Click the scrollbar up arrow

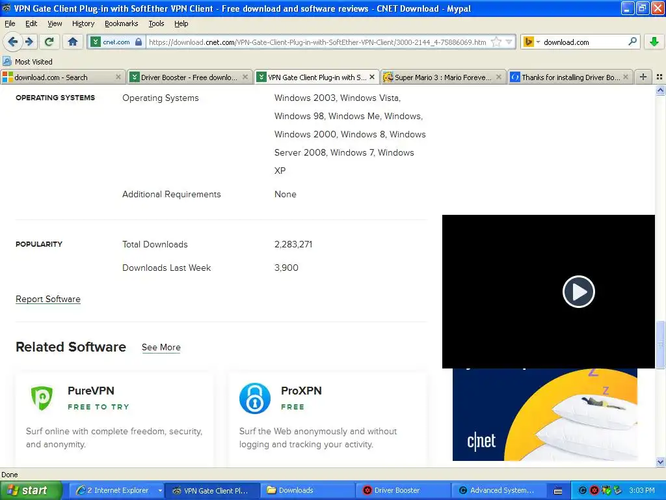coord(660,90)
